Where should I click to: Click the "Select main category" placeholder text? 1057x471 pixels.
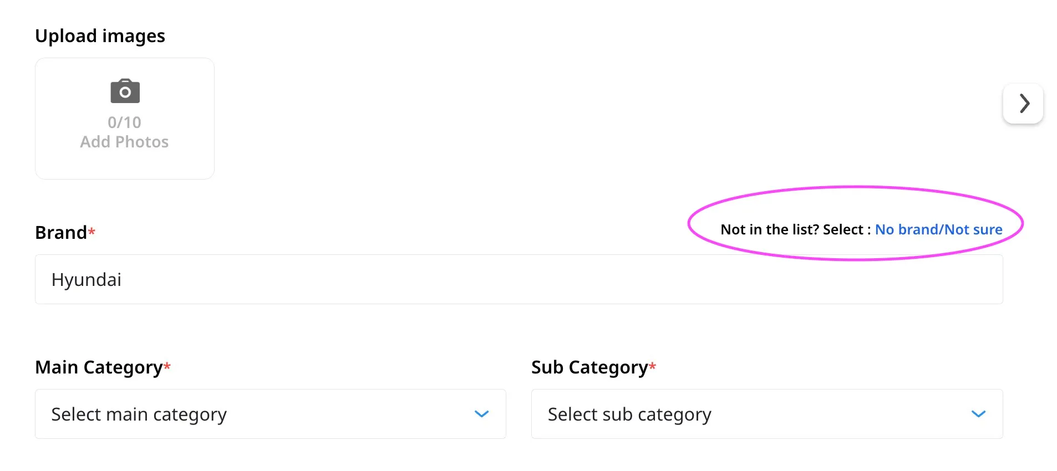(x=139, y=414)
